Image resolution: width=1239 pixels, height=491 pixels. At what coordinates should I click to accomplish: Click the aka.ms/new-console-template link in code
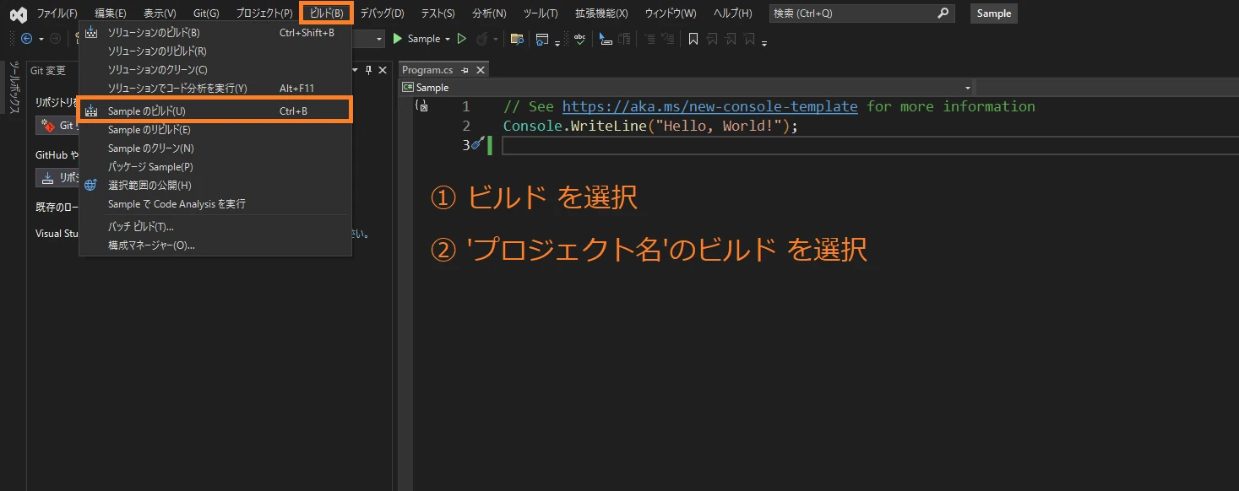pyautogui.click(x=709, y=106)
